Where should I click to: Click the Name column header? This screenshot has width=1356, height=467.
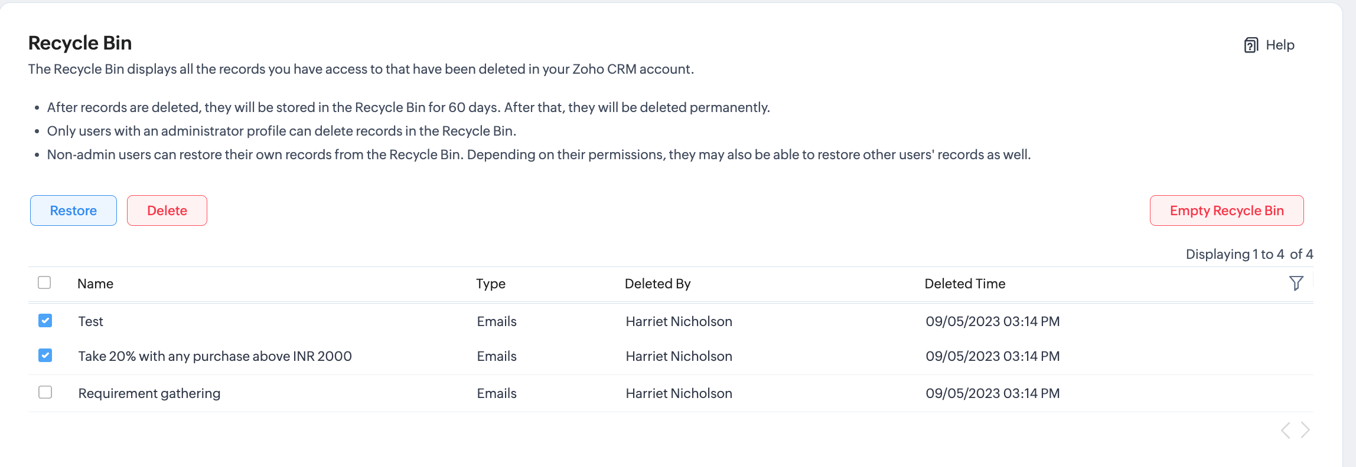click(95, 284)
